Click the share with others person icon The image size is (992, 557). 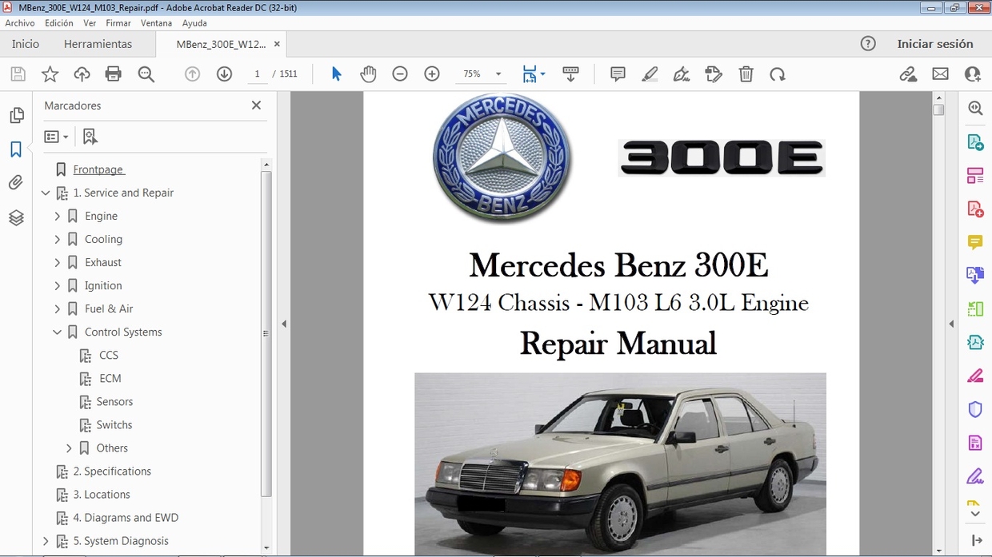[973, 74]
